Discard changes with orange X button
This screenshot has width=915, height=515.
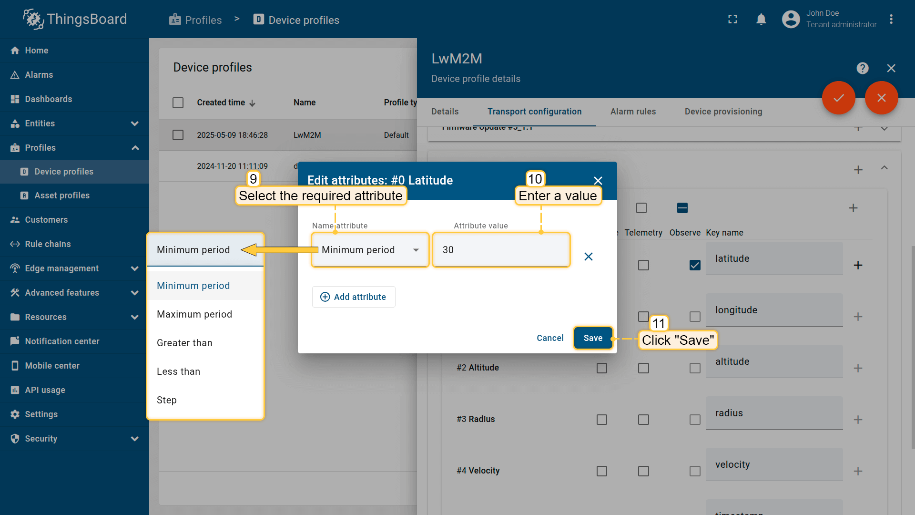(x=881, y=98)
